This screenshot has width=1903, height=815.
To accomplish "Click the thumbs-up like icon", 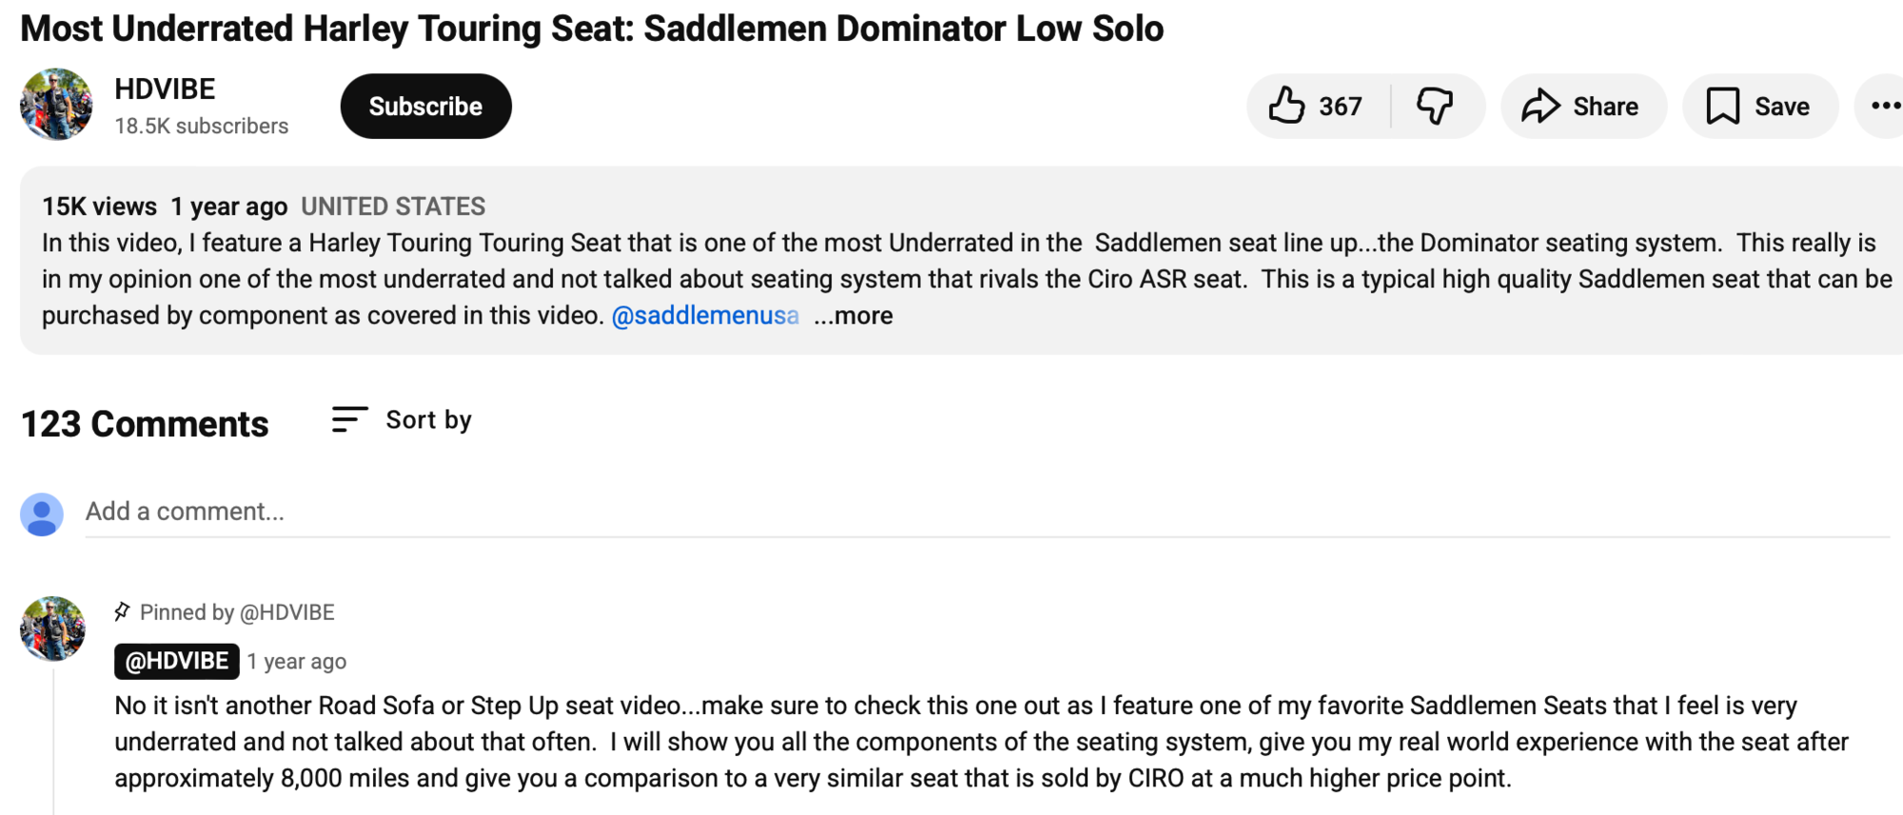I will (x=1286, y=106).
